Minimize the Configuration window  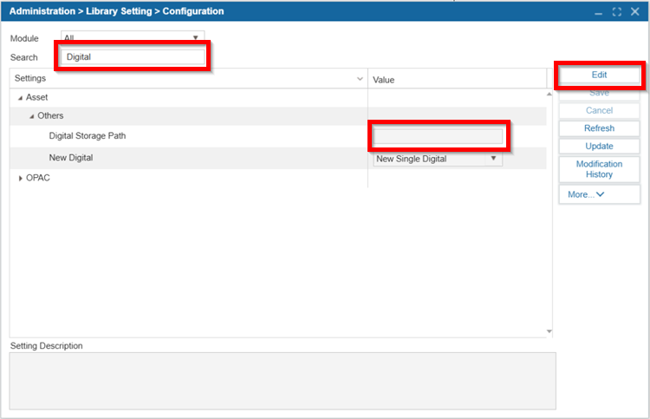tap(598, 12)
